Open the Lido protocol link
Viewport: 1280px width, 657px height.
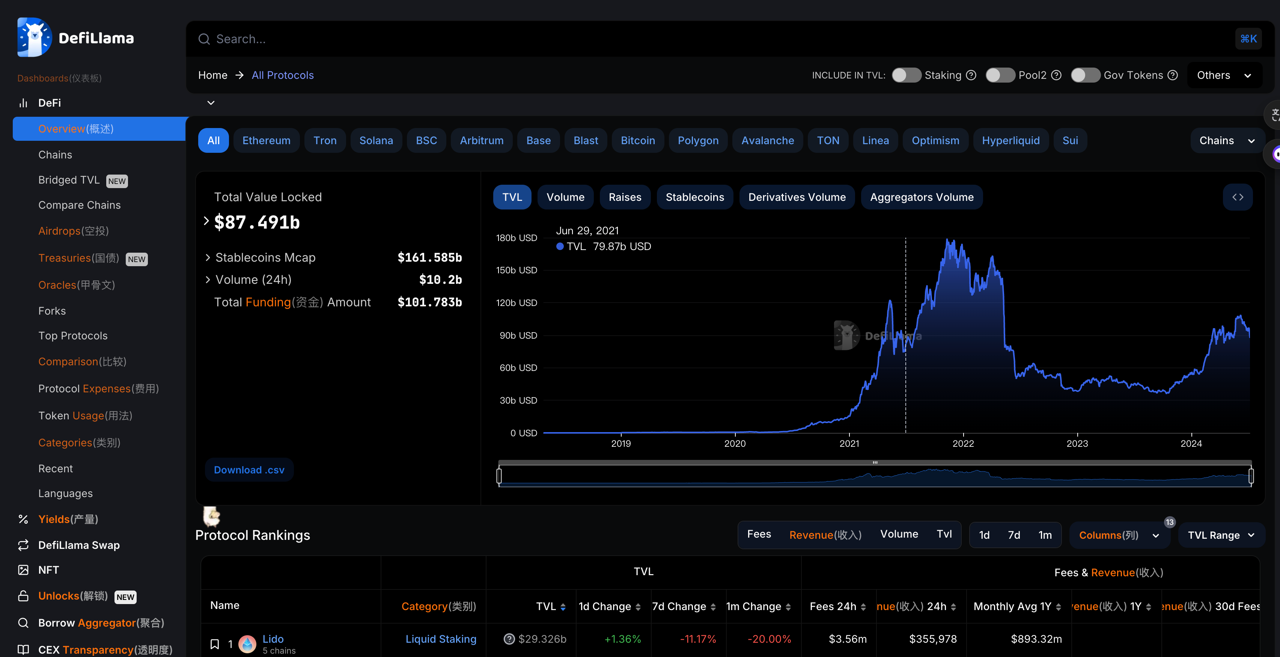(273, 639)
